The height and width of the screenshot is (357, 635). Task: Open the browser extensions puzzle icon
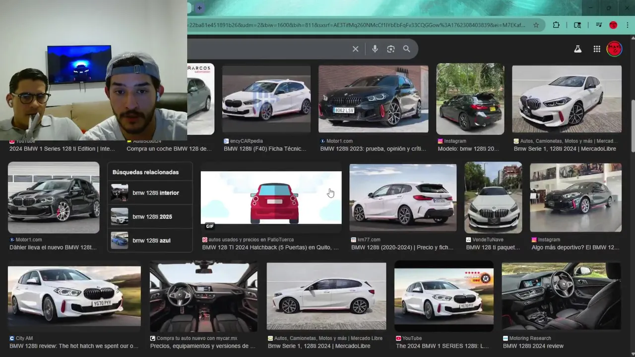pos(556,25)
